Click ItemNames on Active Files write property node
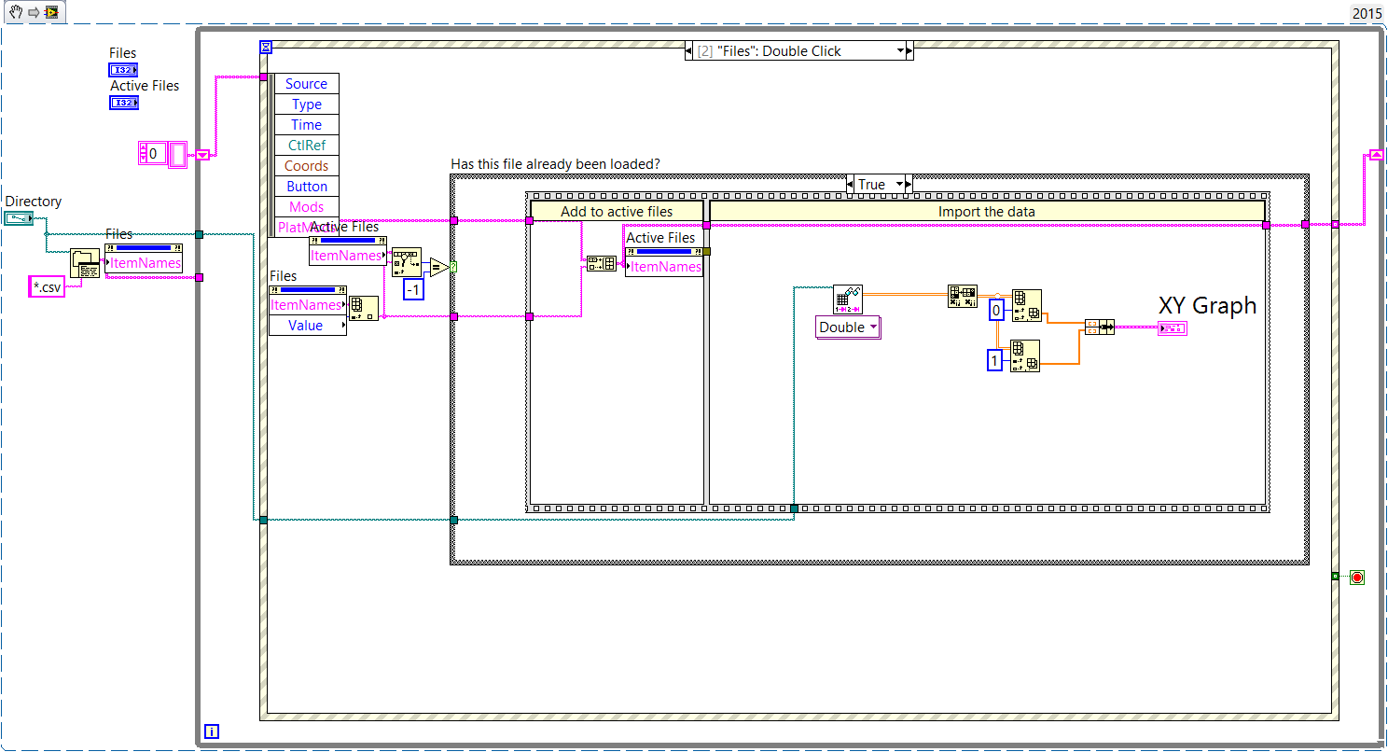The height and width of the screenshot is (752, 1388). coord(665,267)
